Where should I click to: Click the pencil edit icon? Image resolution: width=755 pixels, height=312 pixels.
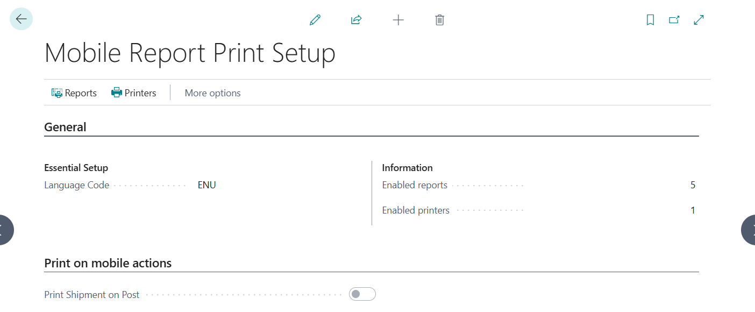point(315,20)
